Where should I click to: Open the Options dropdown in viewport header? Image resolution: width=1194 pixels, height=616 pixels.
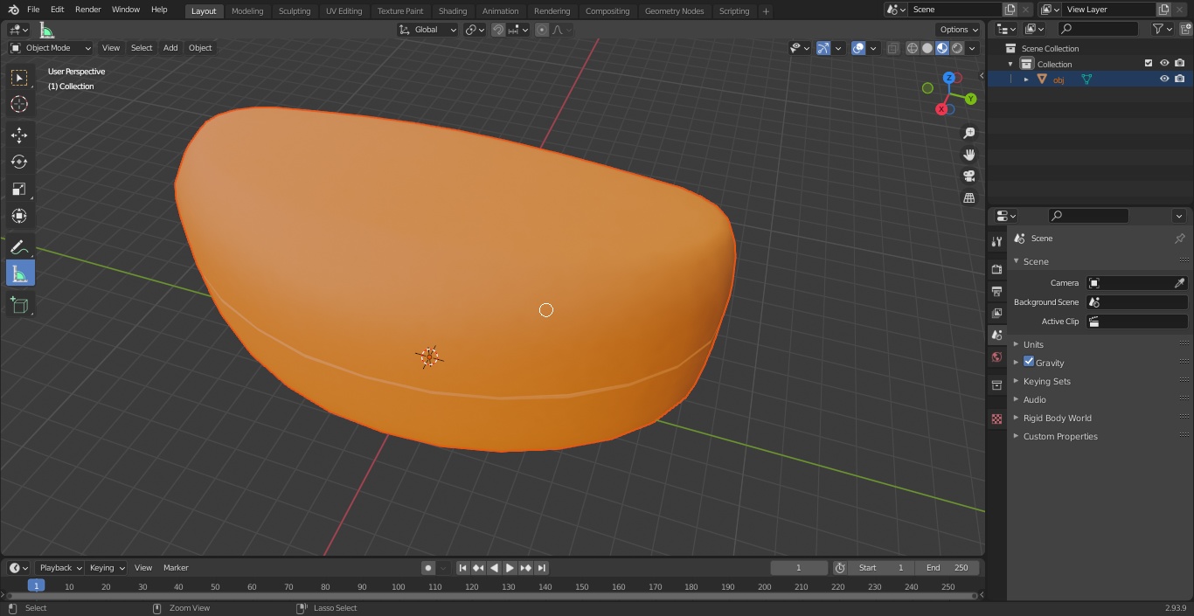pos(959,30)
